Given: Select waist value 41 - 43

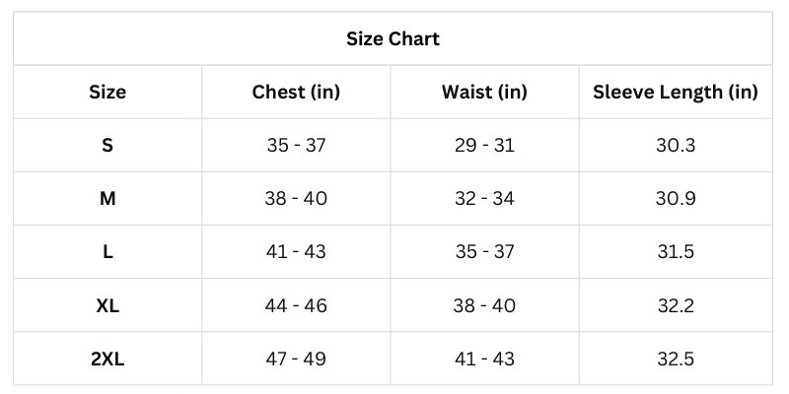Looking at the screenshot, I should [484, 359].
